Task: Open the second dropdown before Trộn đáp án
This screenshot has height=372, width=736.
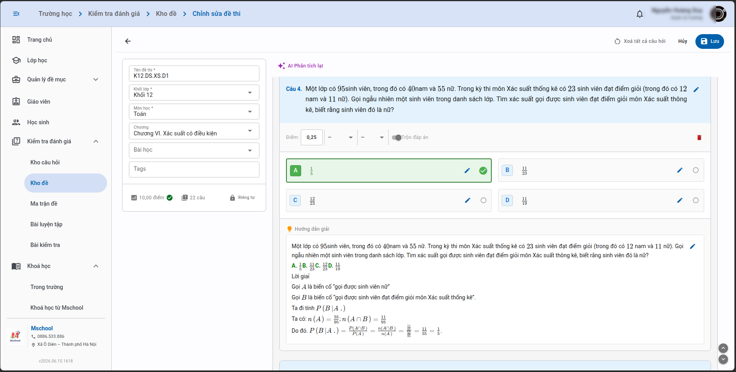Action: pyautogui.click(x=373, y=137)
